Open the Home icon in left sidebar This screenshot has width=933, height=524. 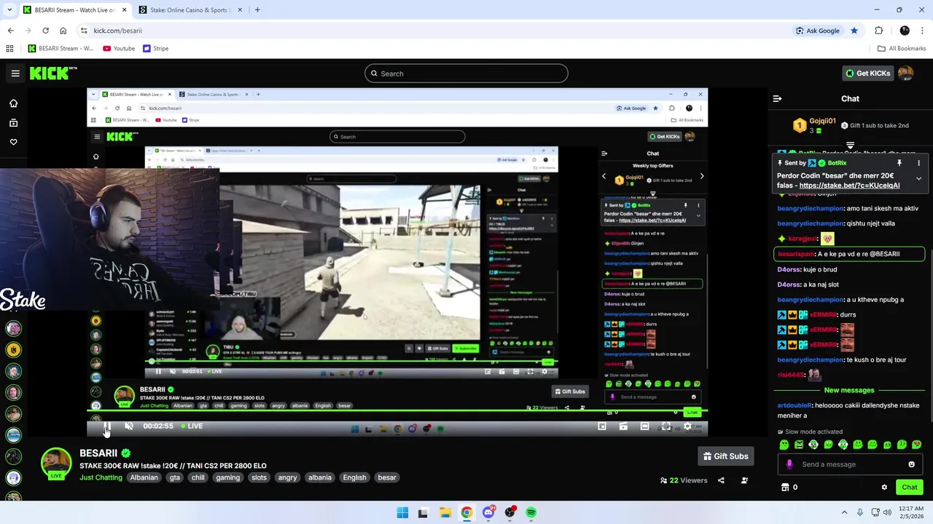(x=13, y=103)
